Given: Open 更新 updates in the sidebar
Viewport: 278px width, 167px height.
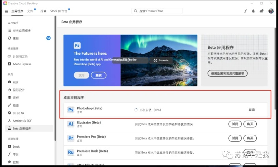Looking at the screenshot, I should point(16,38).
